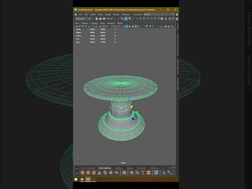
Task: Open the Display menu
Action: click(116, 15)
